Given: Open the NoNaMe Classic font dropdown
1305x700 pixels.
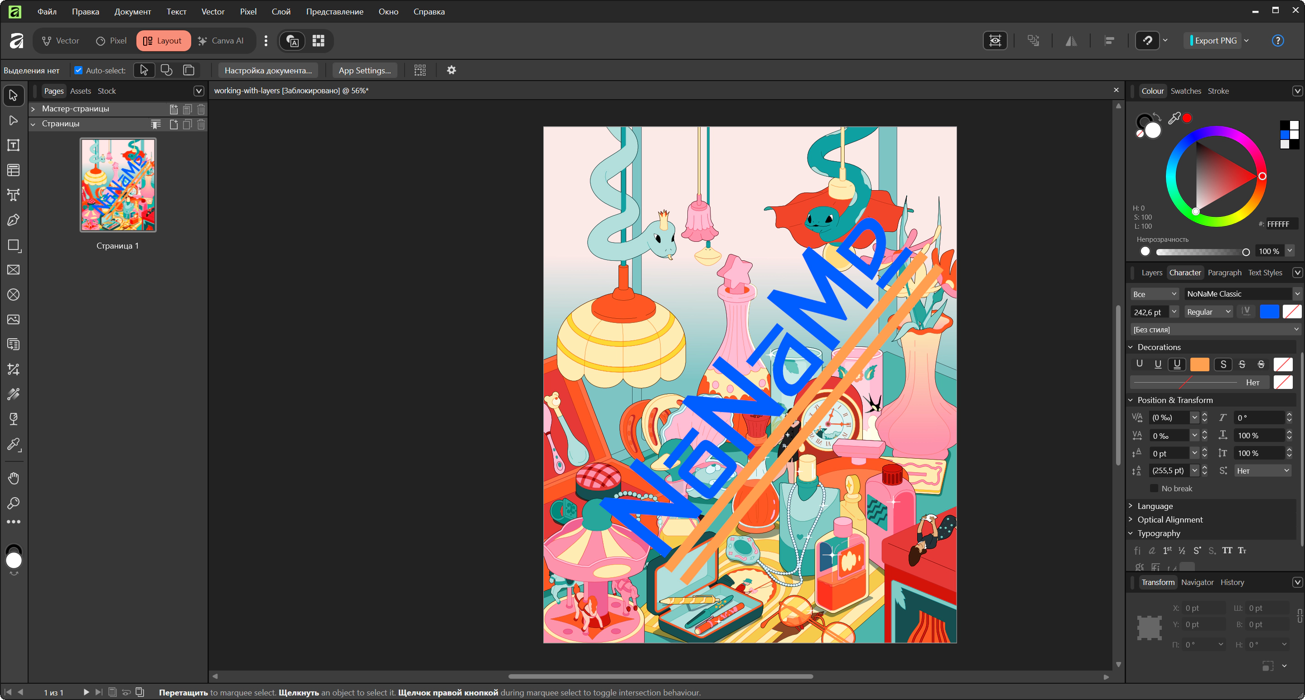Looking at the screenshot, I should (x=1296, y=294).
